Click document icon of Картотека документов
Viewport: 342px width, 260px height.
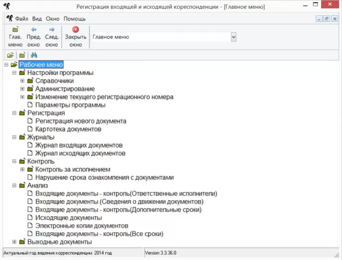(30, 129)
